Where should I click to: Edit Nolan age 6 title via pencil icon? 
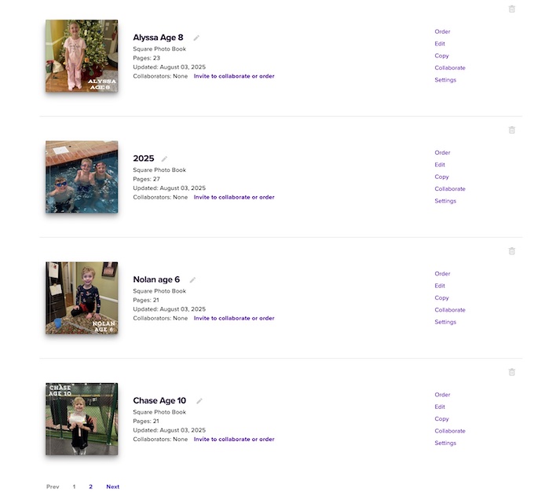[x=192, y=279]
